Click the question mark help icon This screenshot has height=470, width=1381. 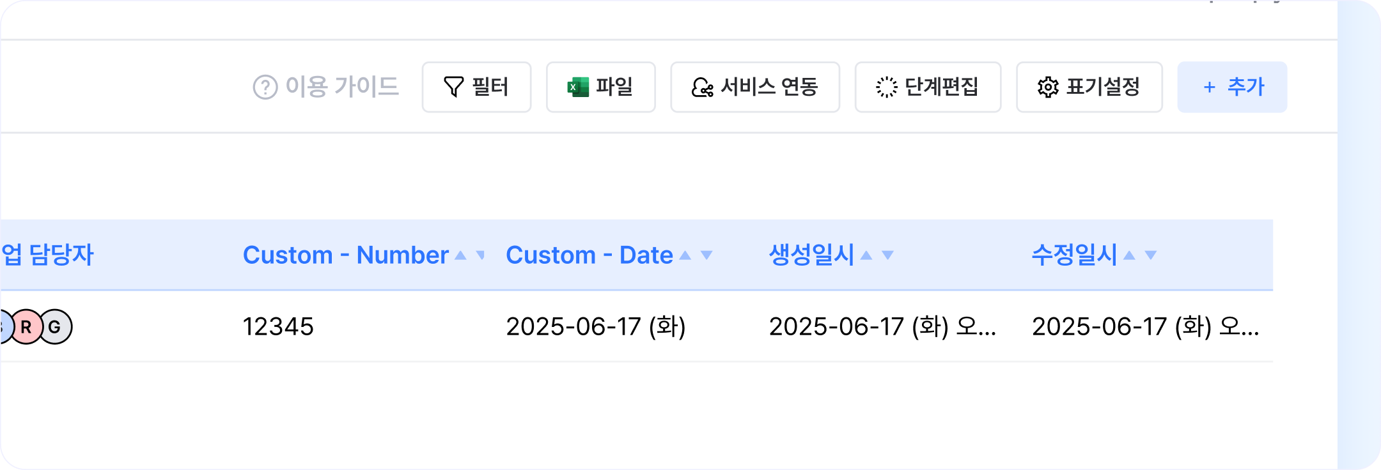tap(265, 87)
